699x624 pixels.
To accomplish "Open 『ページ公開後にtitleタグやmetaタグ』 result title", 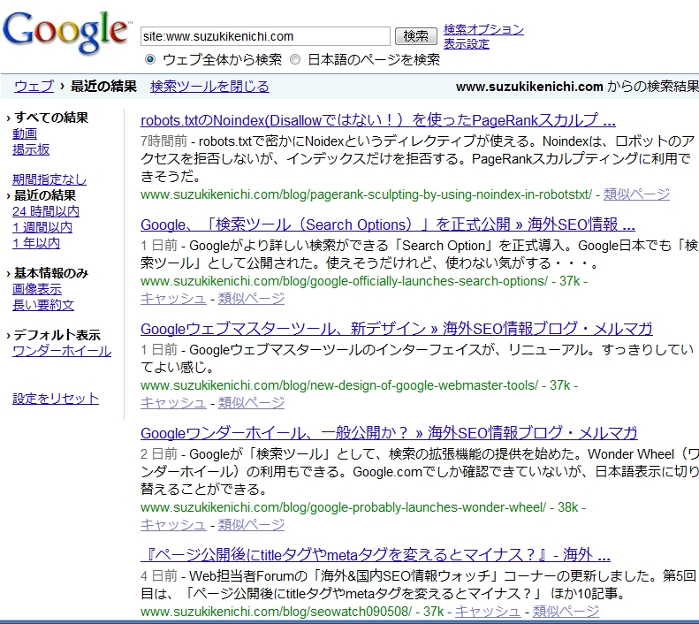I will [x=376, y=555].
